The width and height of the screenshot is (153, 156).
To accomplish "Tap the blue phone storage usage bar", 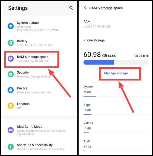I will click(x=116, y=62).
